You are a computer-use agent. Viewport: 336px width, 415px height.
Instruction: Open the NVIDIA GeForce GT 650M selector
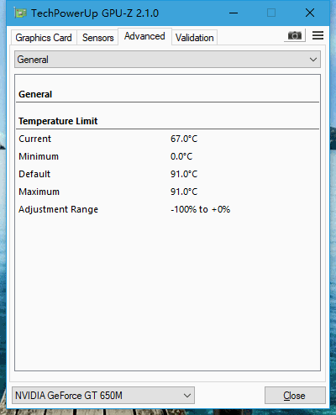103,396
